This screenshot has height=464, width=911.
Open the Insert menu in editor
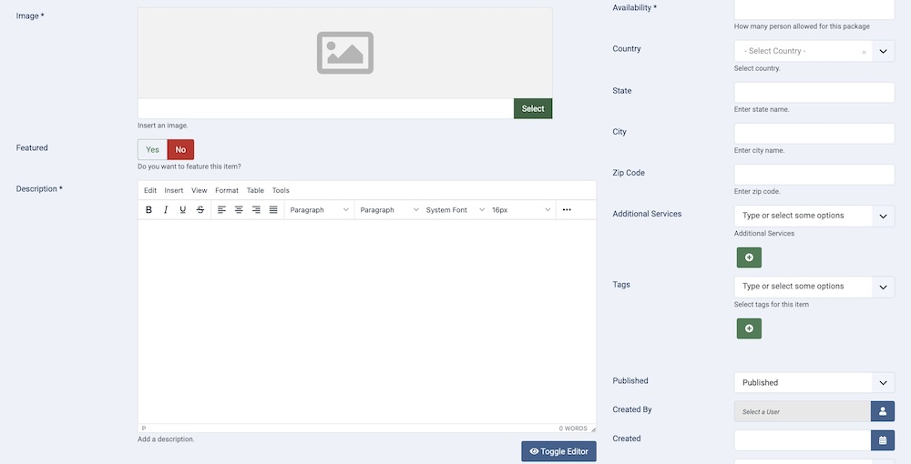pyautogui.click(x=174, y=190)
